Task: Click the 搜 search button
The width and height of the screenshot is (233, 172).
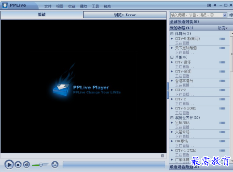Action: click(x=231, y=15)
